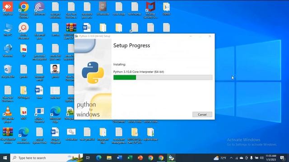Click the 'Python 3.10.8 Core Interpreter (64-bit)' text
The width and height of the screenshot is (289, 162).
(x=139, y=72)
